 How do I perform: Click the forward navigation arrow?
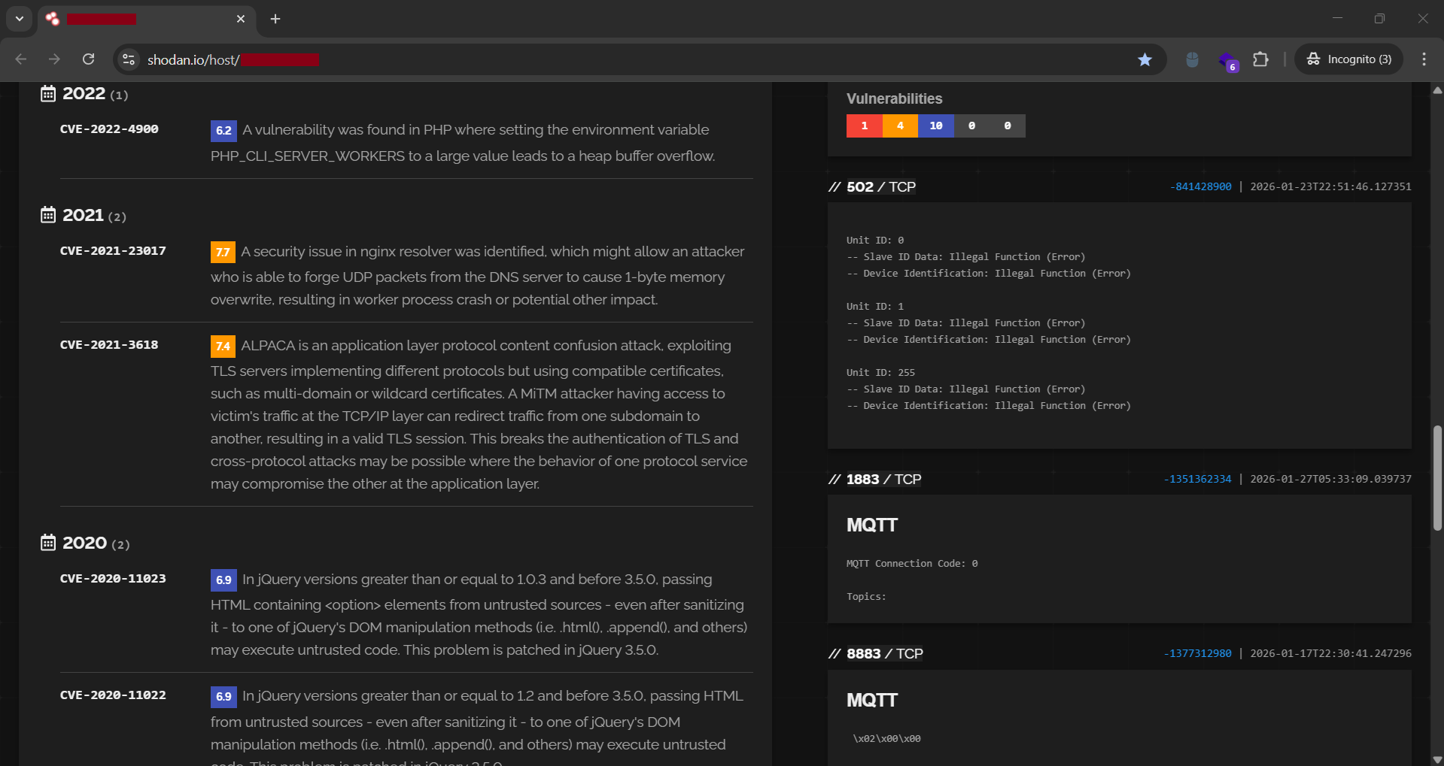tap(54, 59)
